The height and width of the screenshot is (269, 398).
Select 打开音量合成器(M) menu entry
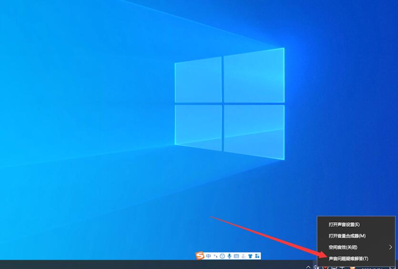tap(356, 236)
